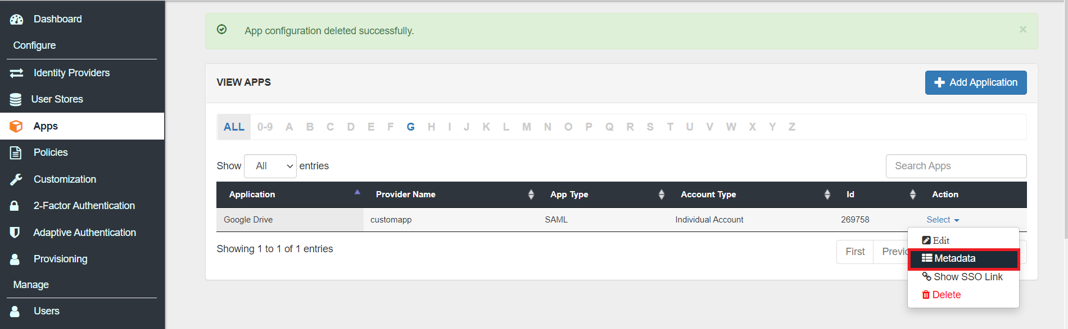Open the Show entries dropdown
Viewport: 1068px width, 329px height.
point(270,166)
